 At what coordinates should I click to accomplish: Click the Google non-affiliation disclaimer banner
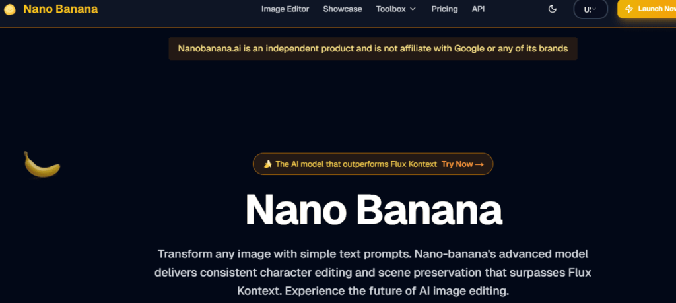[x=373, y=49]
